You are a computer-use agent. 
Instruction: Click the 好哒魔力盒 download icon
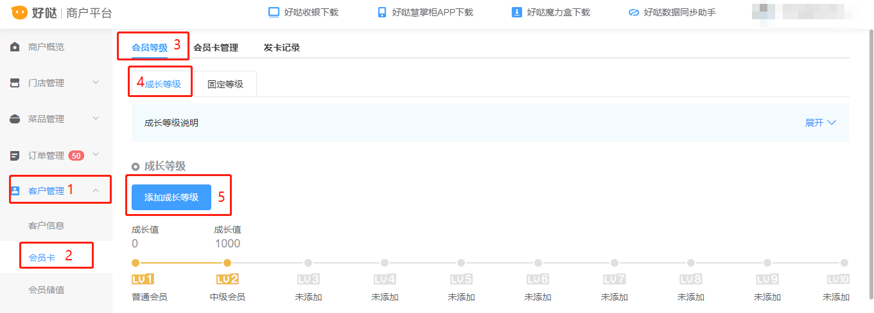[x=516, y=12]
